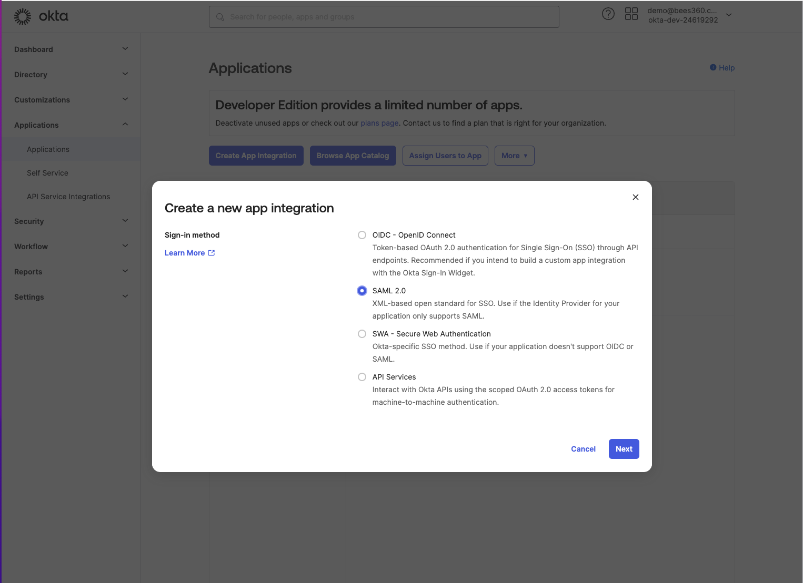Click the external link icon beside Learn More
The height and width of the screenshot is (583, 803).
212,253
